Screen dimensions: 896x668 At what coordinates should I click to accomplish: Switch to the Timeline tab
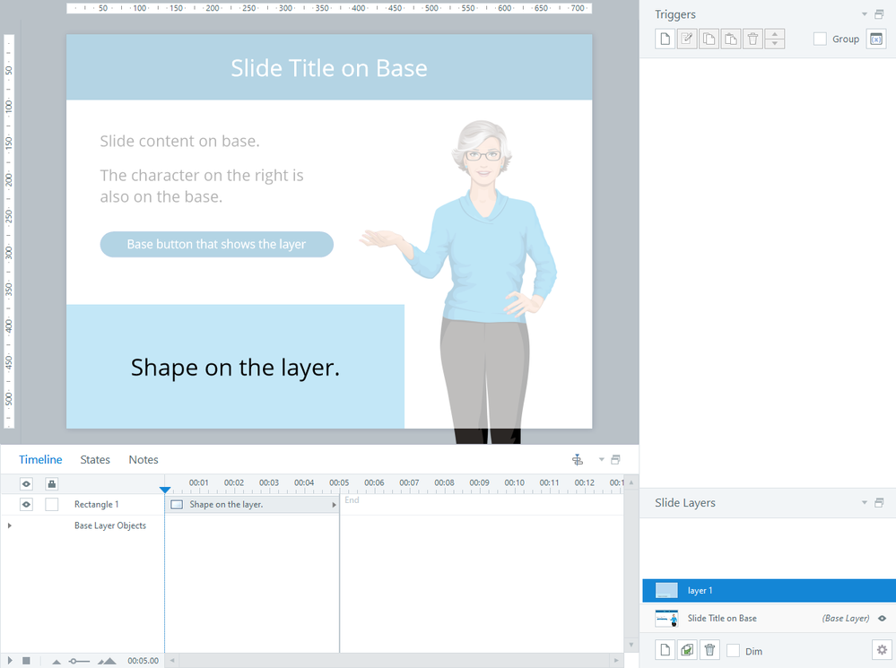pyautogui.click(x=40, y=459)
